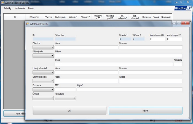Screen dimensions: 193x124
Task: Open the Koniec menu
Action: [x=31, y=8]
